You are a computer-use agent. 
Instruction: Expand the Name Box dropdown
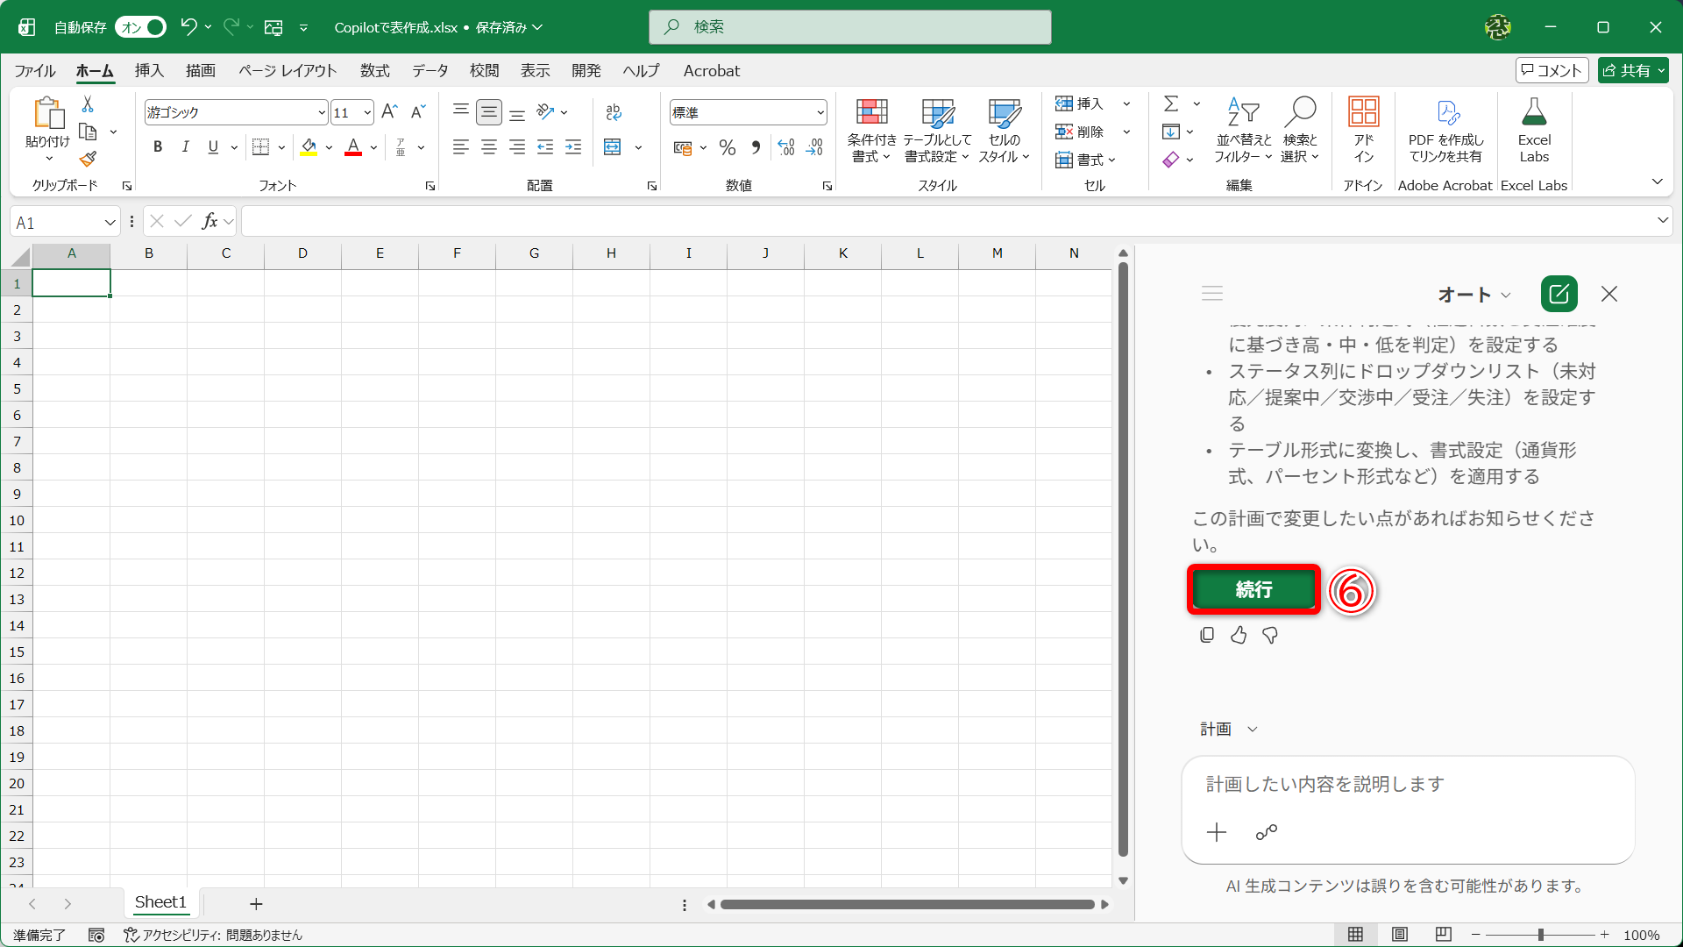(110, 223)
